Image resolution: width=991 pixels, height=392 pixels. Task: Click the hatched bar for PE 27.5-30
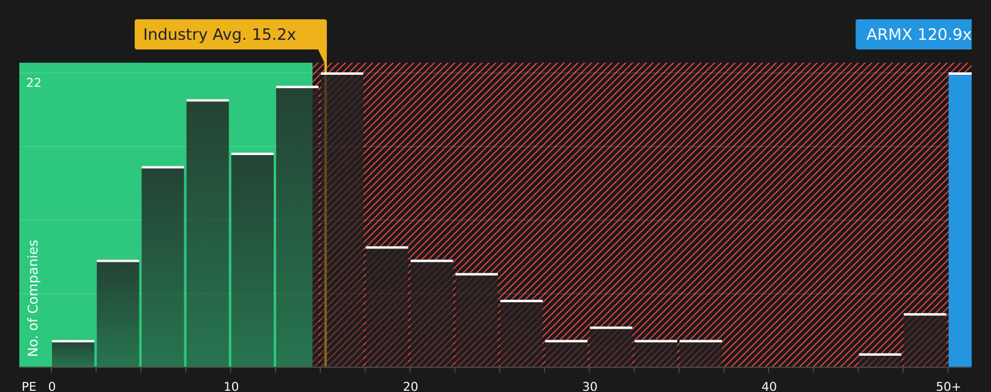566,354
